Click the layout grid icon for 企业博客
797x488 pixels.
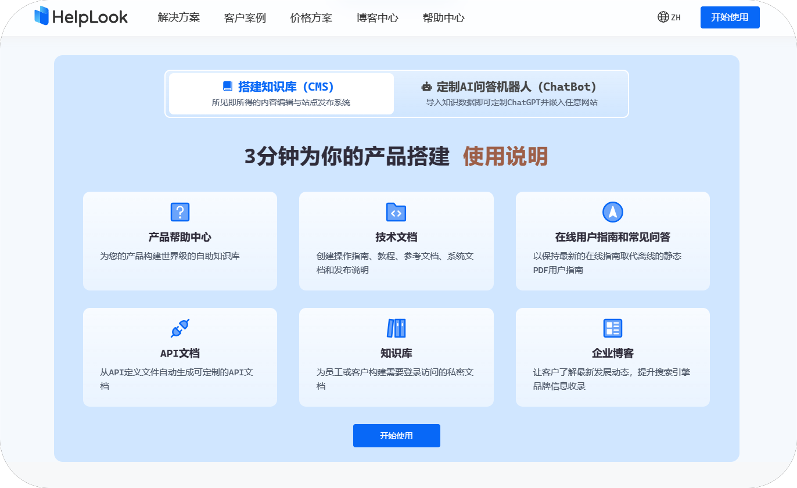(x=613, y=328)
